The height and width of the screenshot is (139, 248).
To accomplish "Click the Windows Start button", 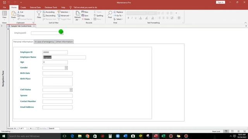I will click(x=3, y=136).
